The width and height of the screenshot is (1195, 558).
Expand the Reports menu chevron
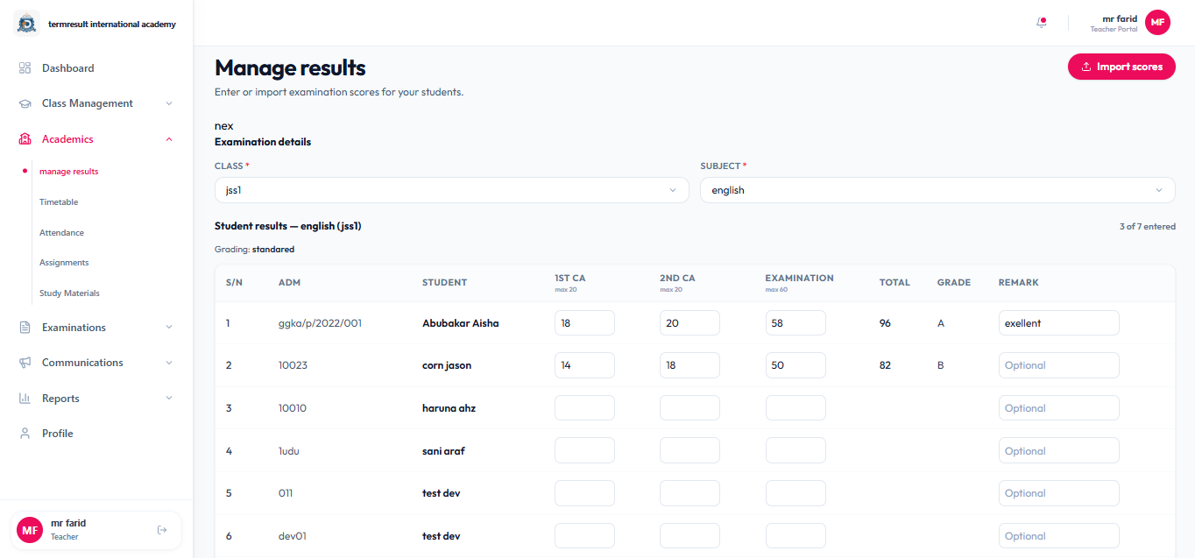pyautogui.click(x=169, y=399)
